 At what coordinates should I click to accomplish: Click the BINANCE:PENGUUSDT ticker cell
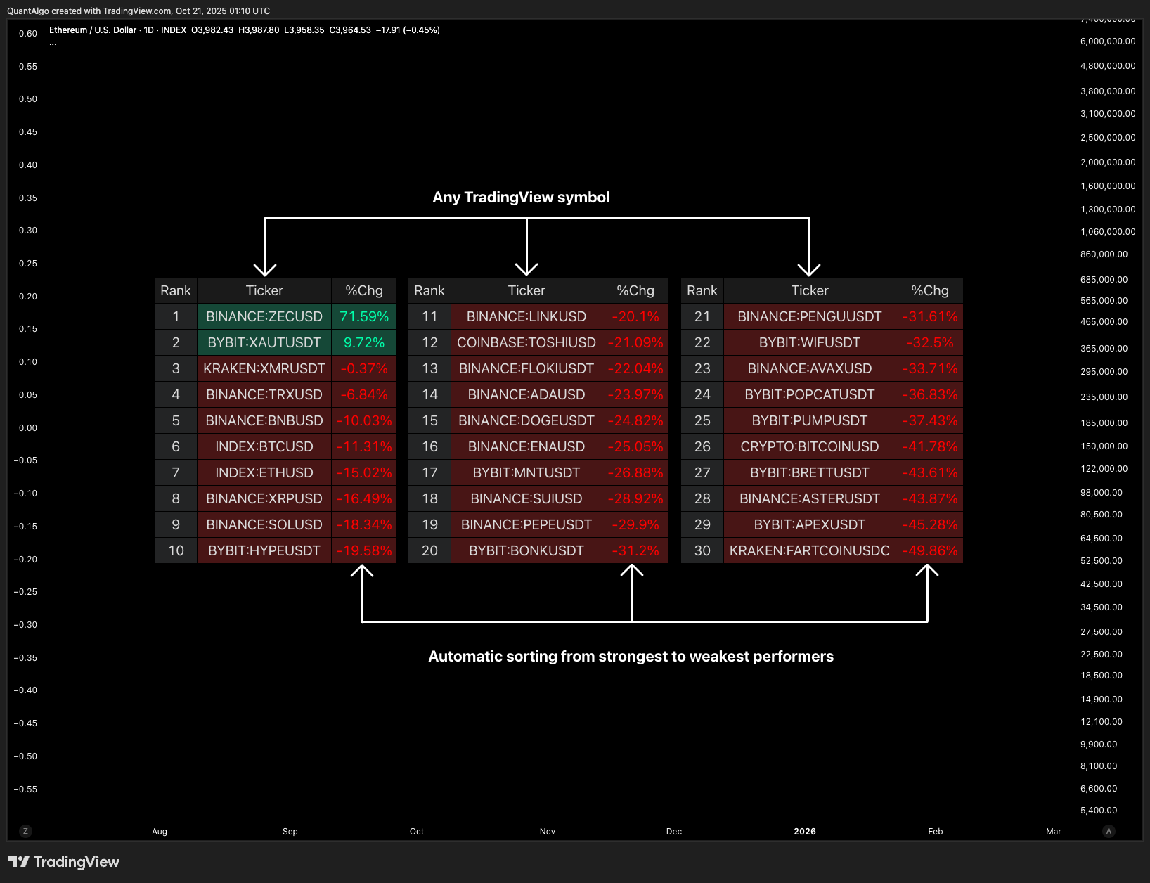click(810, 316)
